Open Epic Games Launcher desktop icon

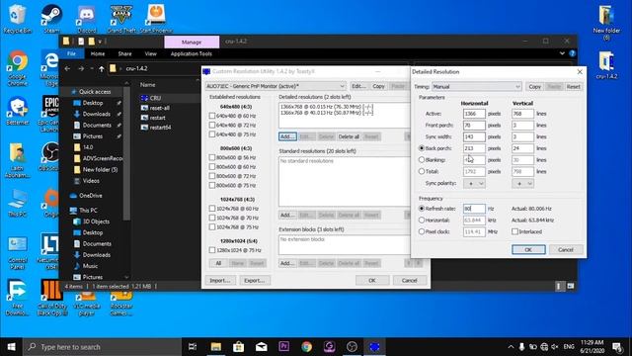[x=50, y=114]
